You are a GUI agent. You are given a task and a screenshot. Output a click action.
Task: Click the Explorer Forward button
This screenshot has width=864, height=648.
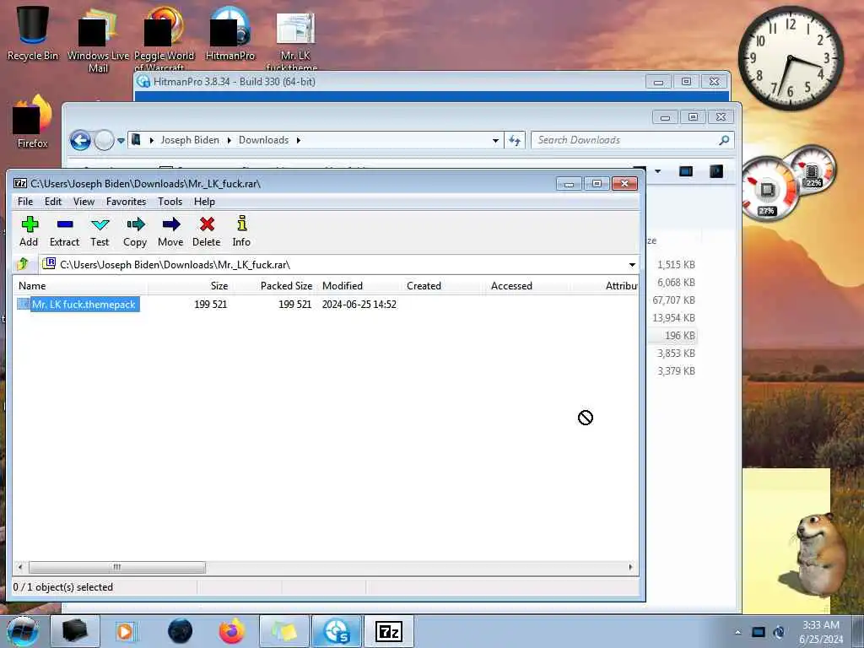[x=104, y=141]
